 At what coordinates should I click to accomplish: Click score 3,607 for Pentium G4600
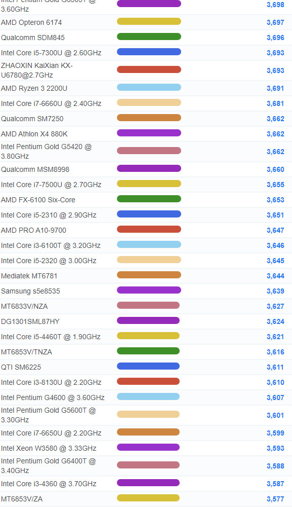[x=275, y=397]
